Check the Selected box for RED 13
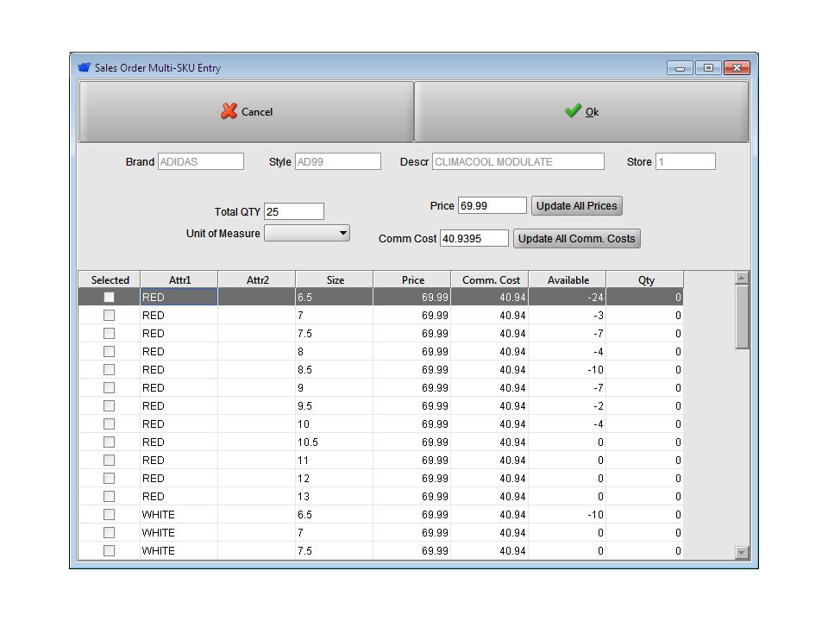This screenshot has width=828, height=621. [109, 497]
